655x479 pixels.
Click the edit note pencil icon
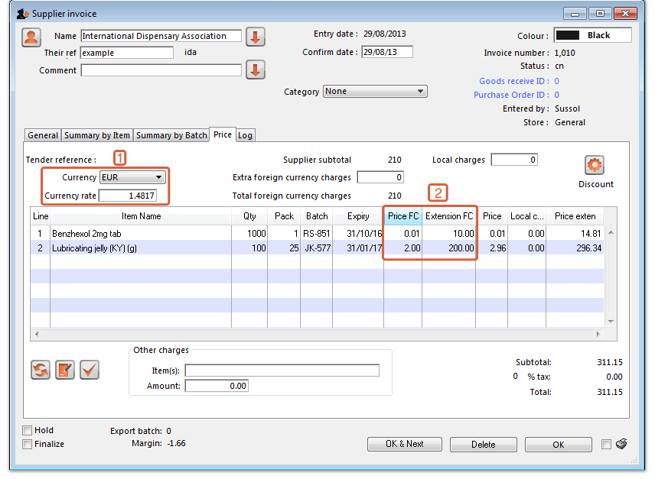65,370
